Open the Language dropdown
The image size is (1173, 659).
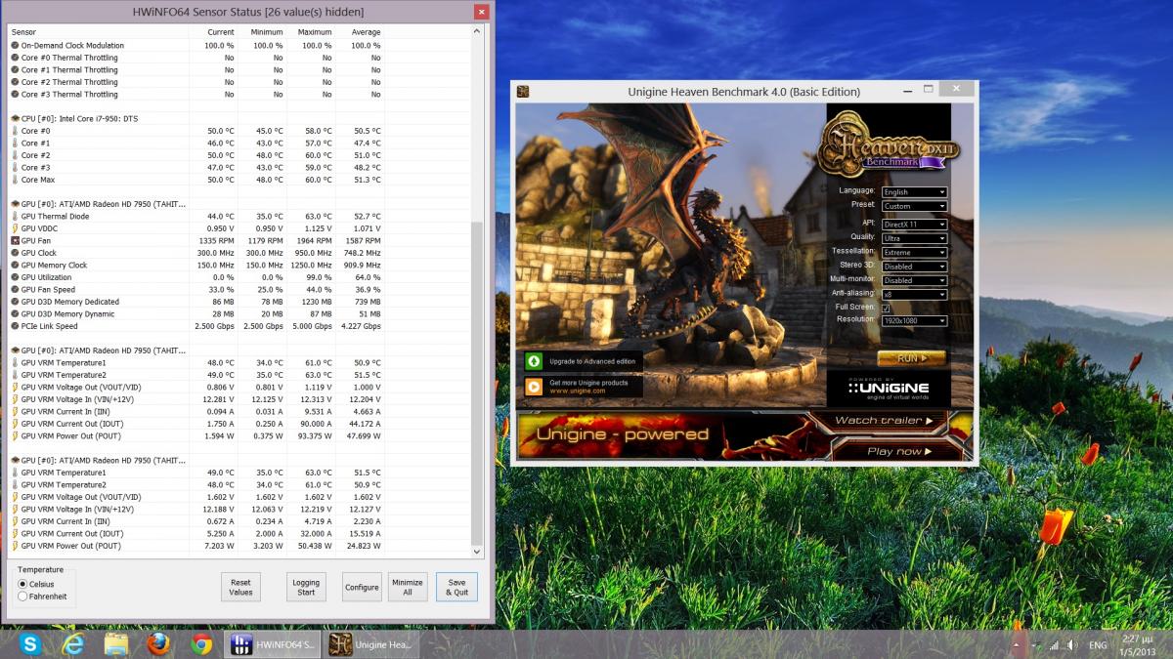(914, 191)
